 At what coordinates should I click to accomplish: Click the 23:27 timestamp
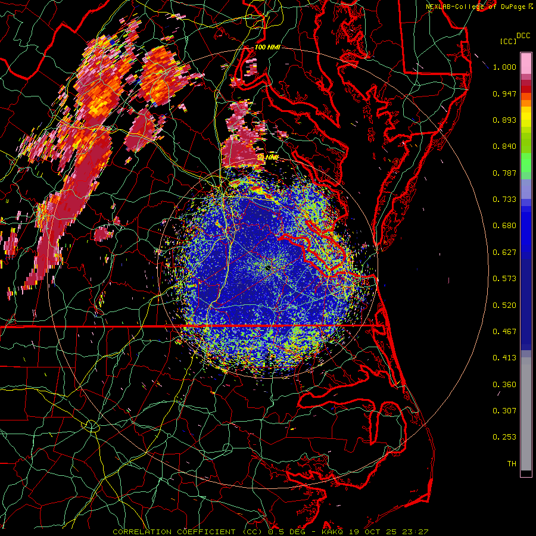(415, 532)
